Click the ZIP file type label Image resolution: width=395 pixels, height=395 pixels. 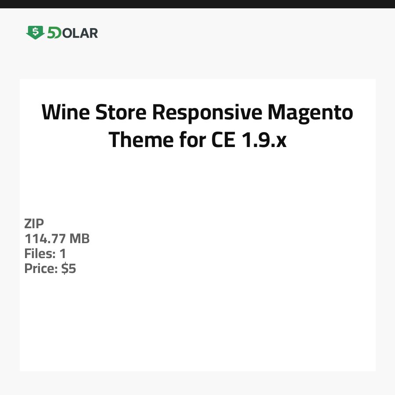(34, 224)
